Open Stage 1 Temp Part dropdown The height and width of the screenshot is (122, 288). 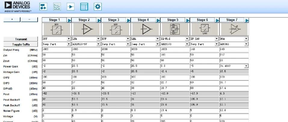click(x=69, y=44)
